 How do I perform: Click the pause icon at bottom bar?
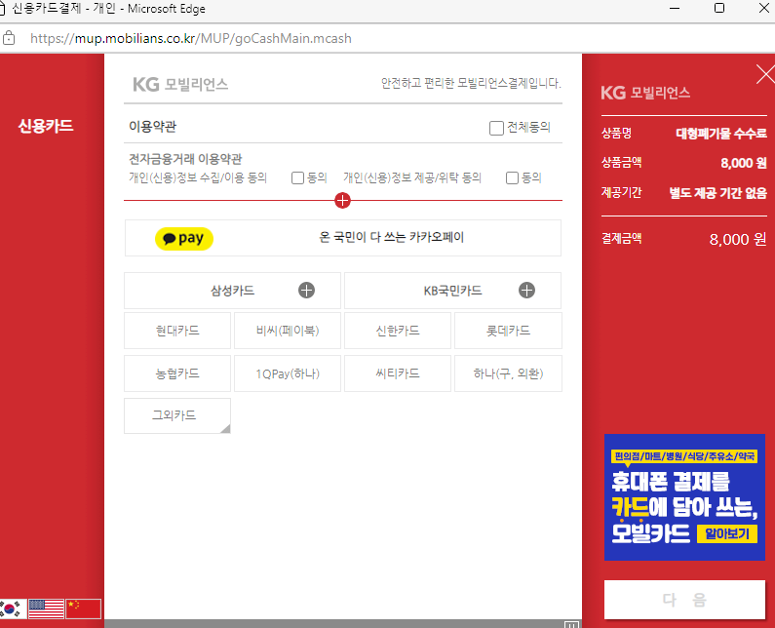(x=571, y=624)
